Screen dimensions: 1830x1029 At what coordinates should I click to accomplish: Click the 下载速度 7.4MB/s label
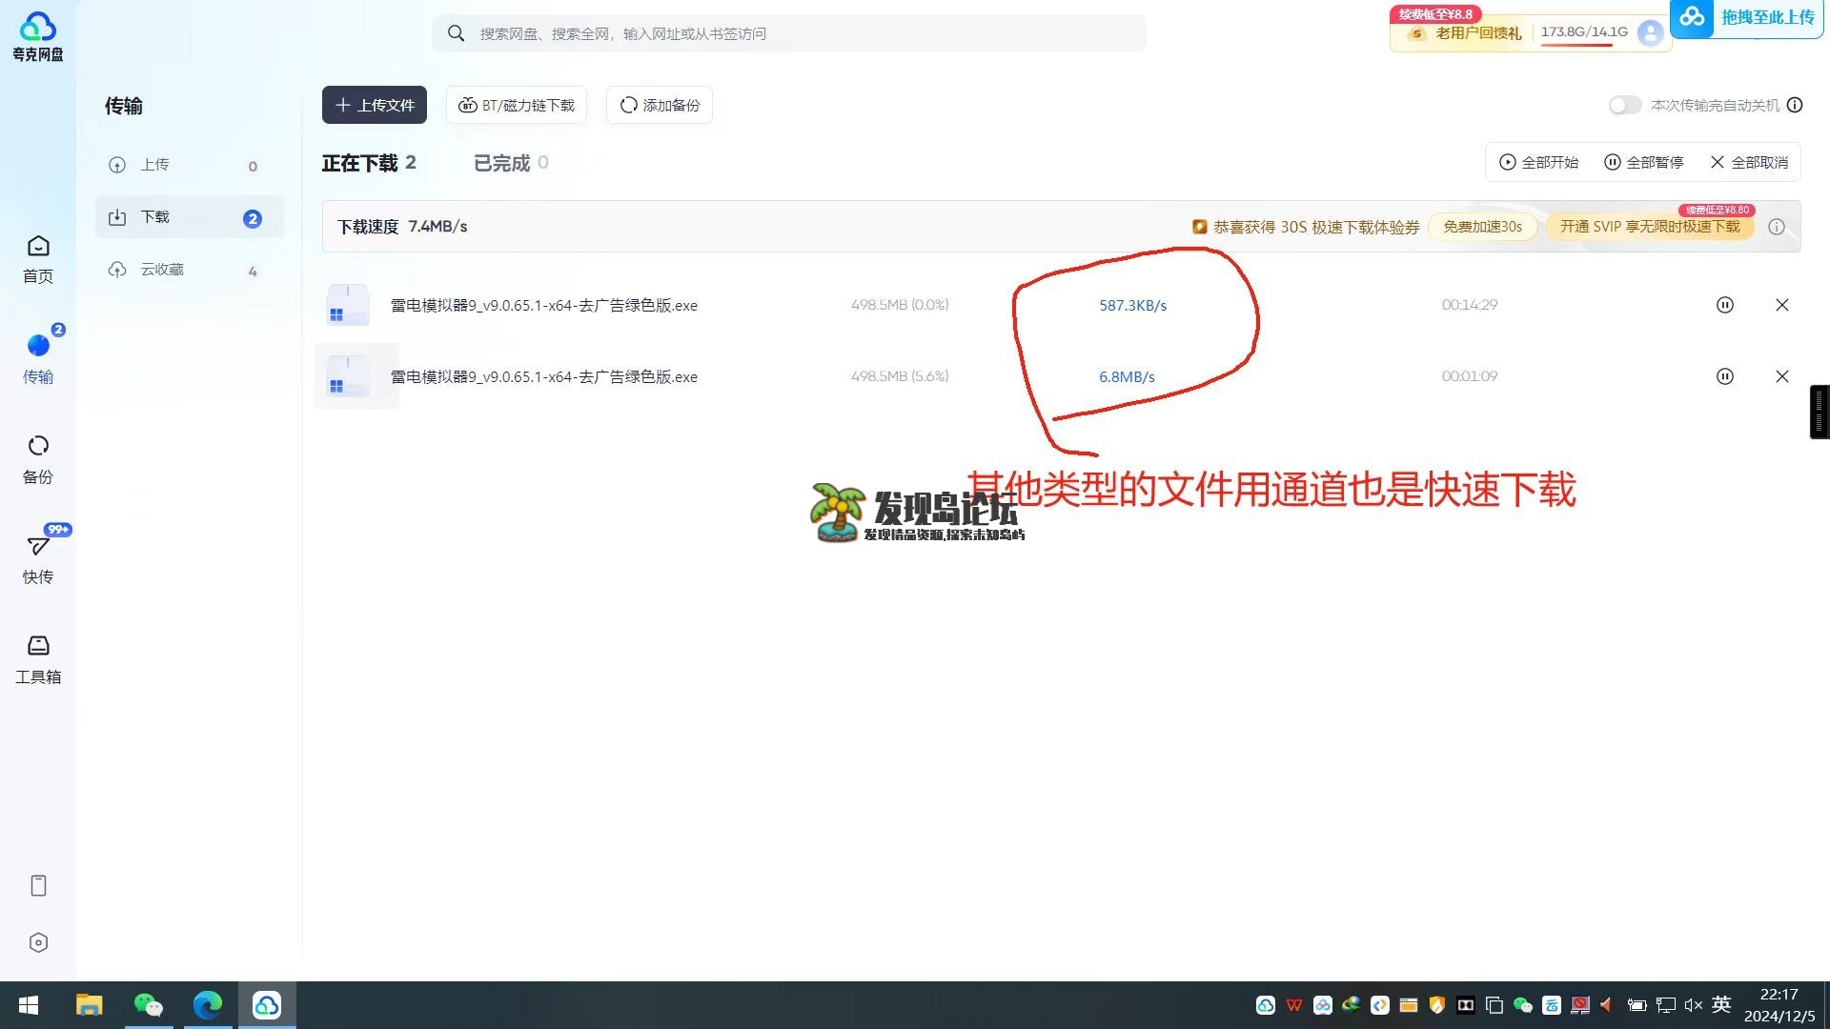(x=402, y=227)
